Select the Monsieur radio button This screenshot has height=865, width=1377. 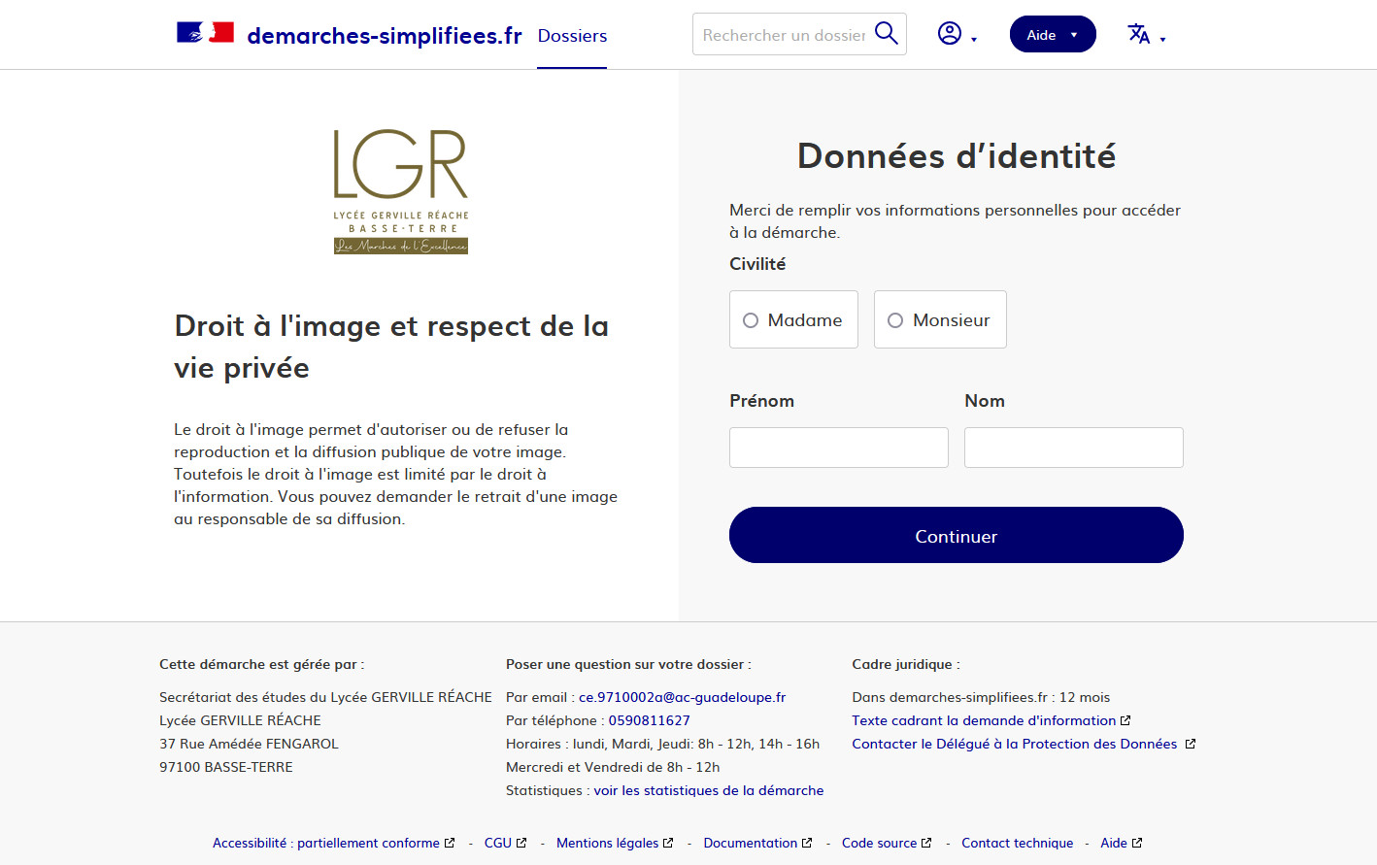coord(895,320)
